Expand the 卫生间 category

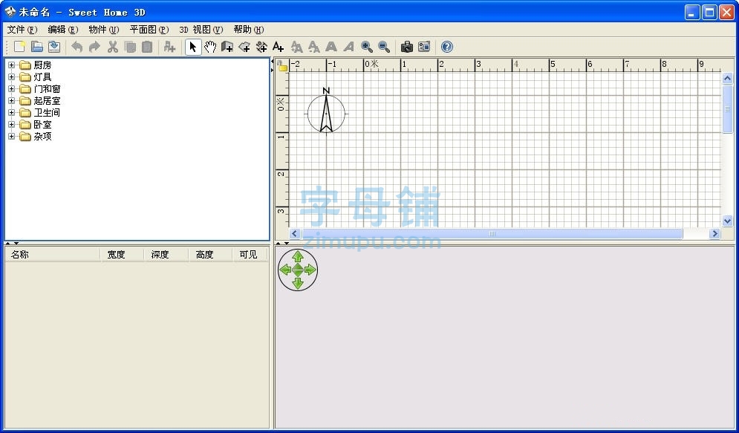pyautogui.click(x=11, y=113)
